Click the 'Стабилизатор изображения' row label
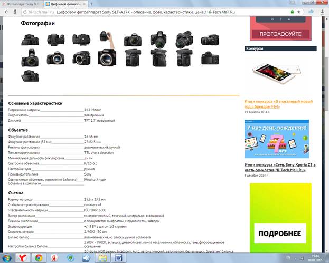329x263 pixels. [x=29, y=205]
